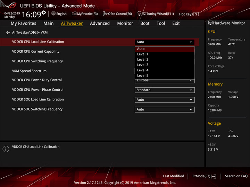250x187 pixels.
Task: Click the EZ Tuning Wizard bulb icon
Action: click(139, 14)
